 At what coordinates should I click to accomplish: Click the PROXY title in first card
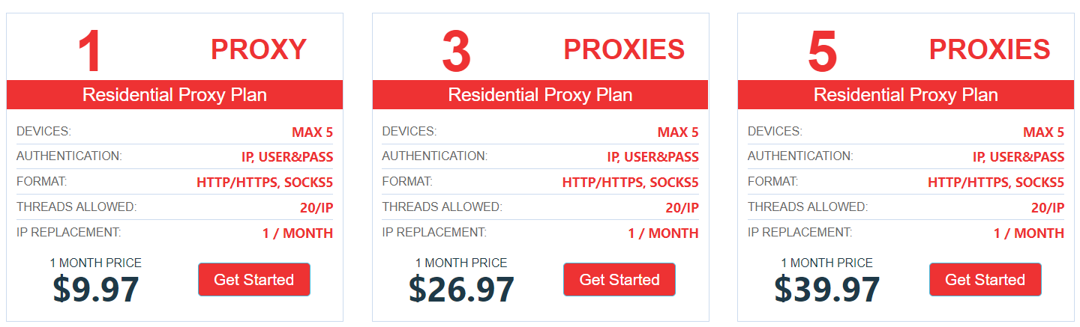click(x=258, y=49)
